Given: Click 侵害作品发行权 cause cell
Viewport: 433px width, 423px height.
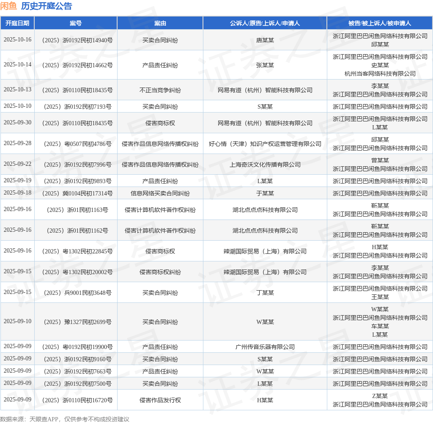Looking at the screenshot, I should pos(160,400).
